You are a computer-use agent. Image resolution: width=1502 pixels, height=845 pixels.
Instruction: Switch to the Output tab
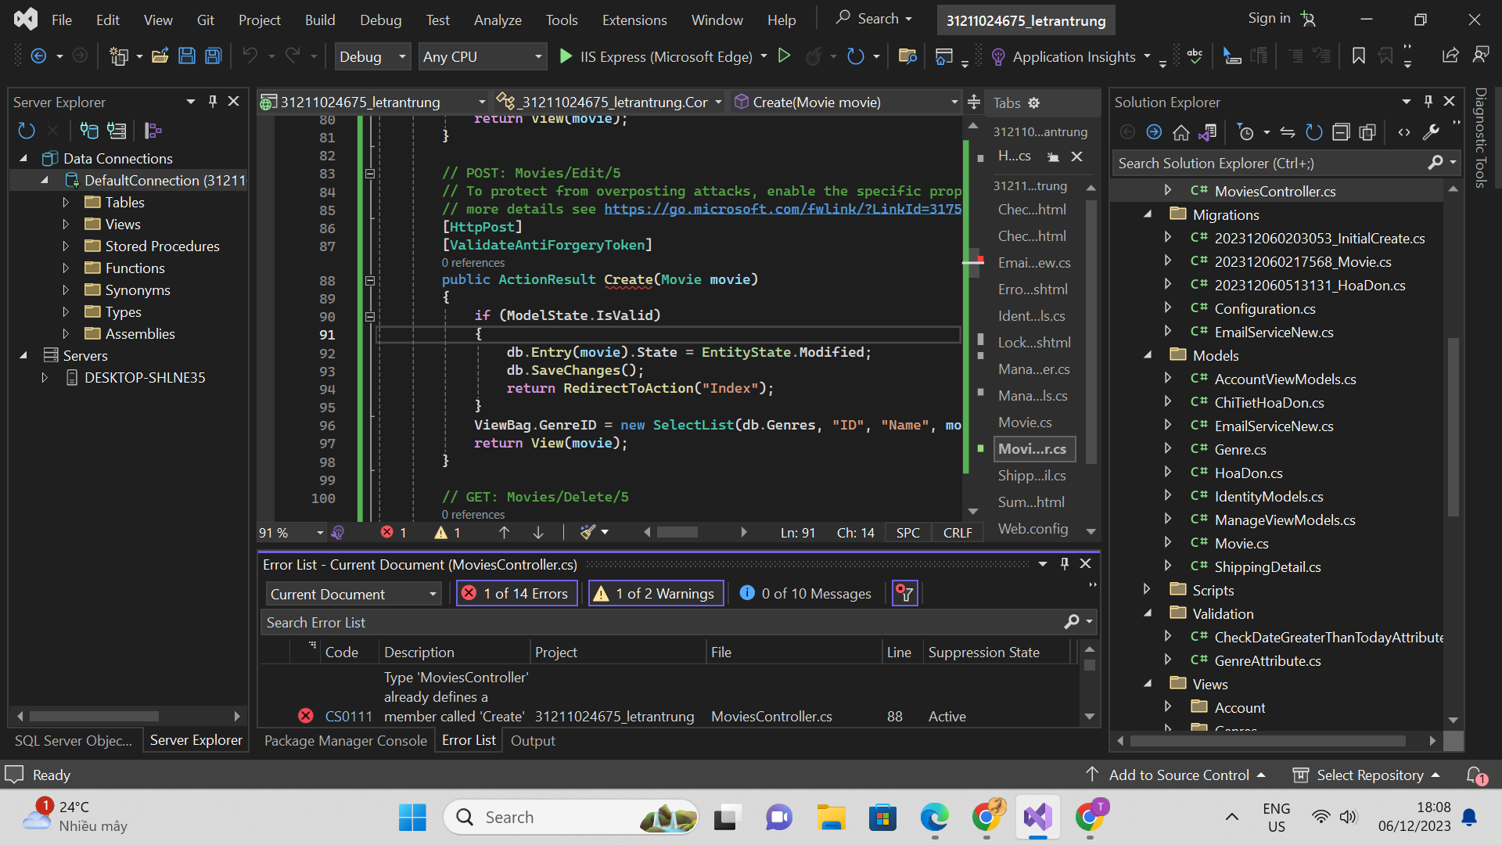point(533,741)
